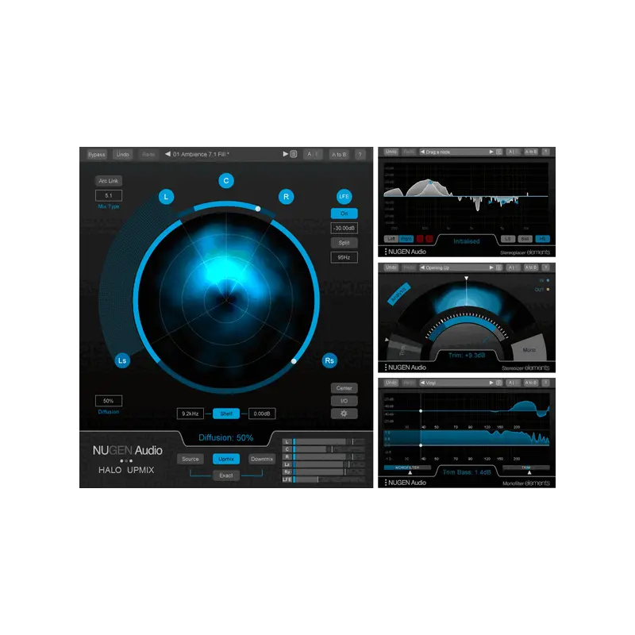635x635 pixels.
Task: Click Redo in Halo Upmix
Action: [x=148, y=154]
